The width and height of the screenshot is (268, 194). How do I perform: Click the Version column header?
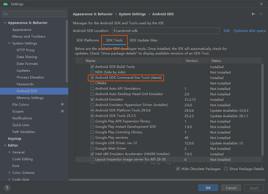(196, 61)
